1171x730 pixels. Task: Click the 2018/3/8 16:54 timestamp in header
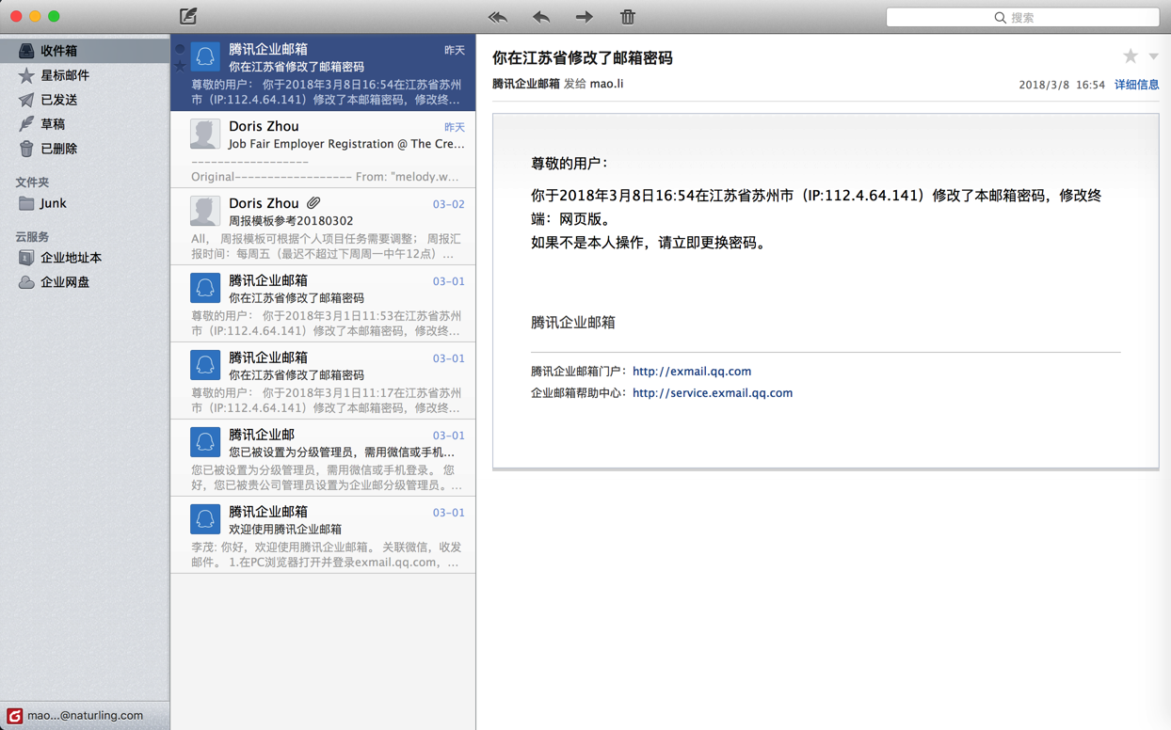[x=1062, y=85]
